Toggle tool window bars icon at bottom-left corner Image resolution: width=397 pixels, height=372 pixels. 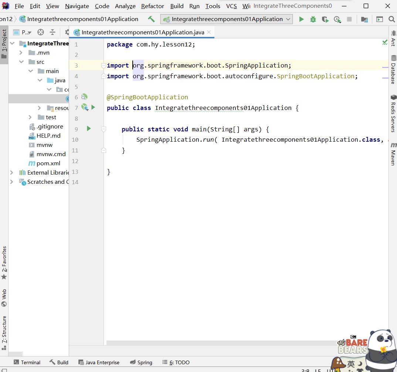4,370
